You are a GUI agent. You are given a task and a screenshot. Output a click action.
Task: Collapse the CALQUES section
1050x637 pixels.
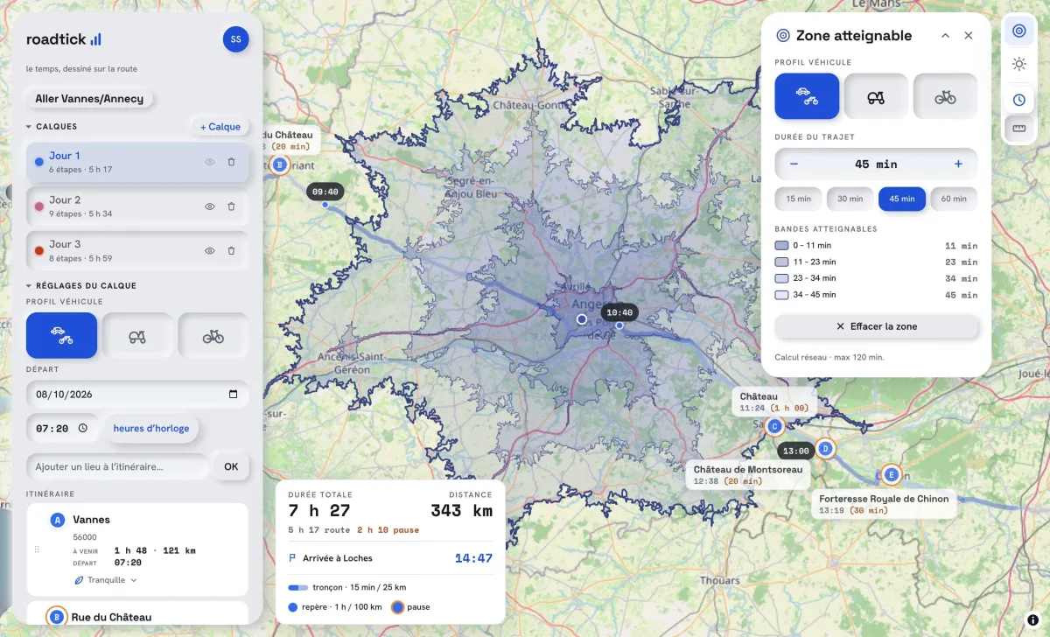pyautogui.click(x=52, y=127)
